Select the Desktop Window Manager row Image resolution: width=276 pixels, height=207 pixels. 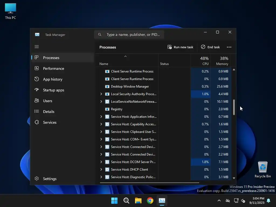[163, 87]
